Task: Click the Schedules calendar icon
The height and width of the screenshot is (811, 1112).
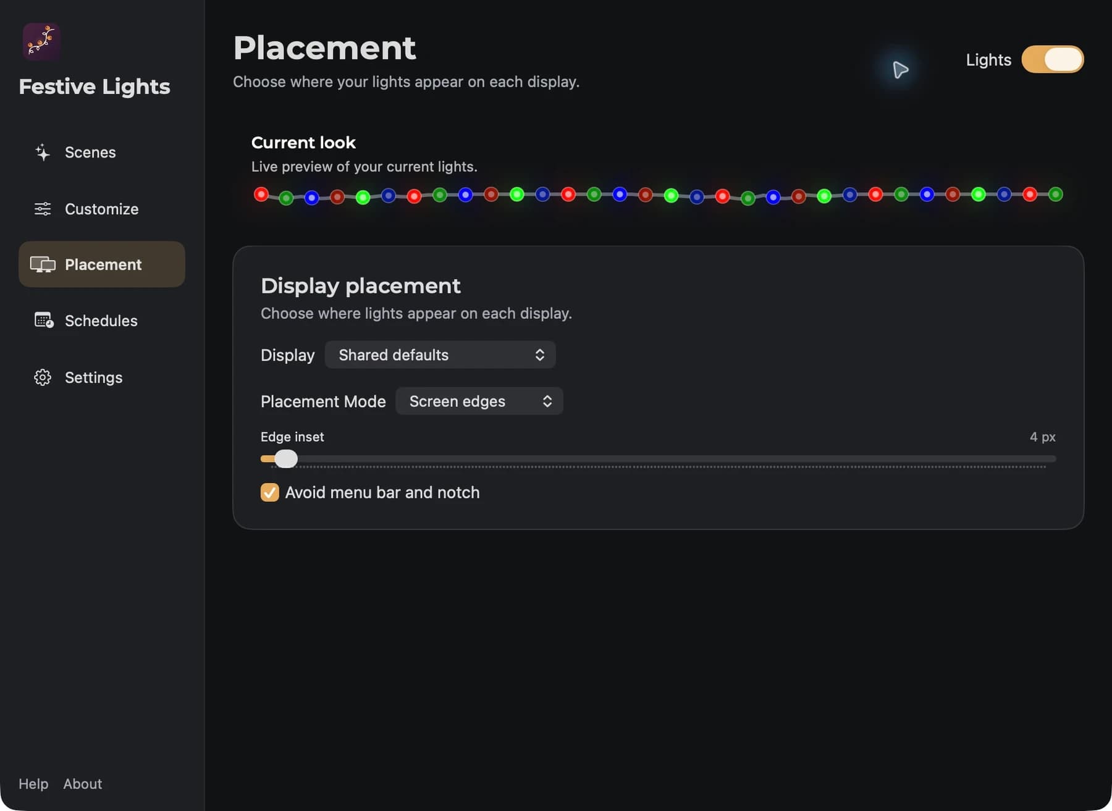Action: click(x=44, y=321)
